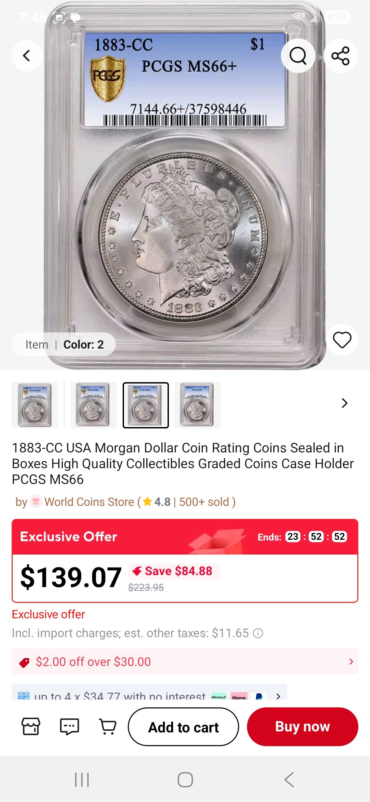Tap the back arrow icon

point(27,56)
